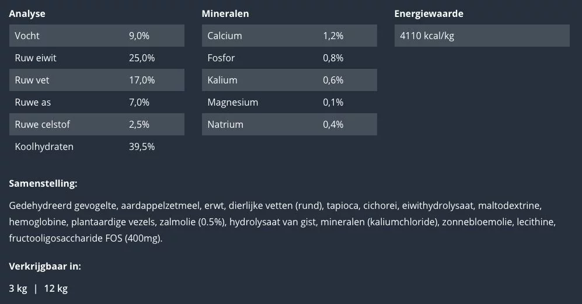Click the Mineralen heading
Screen dimensions: 582x304
(x=225, y=13)
